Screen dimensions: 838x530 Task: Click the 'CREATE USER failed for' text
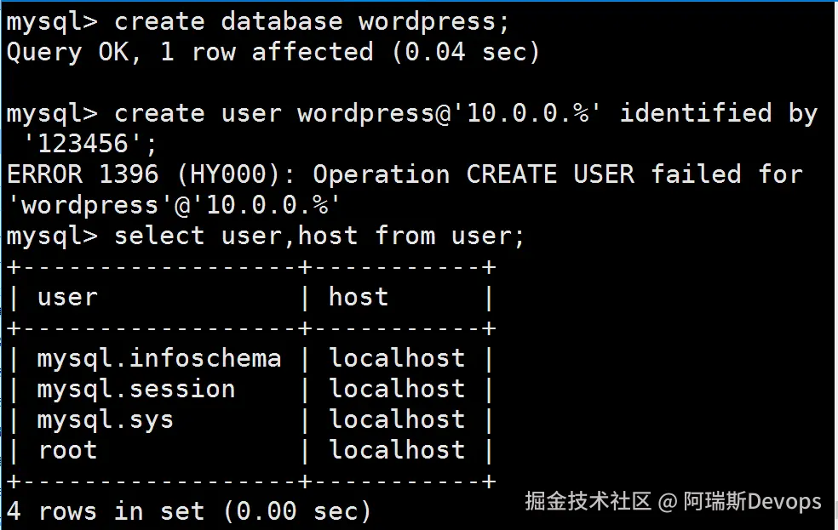tap(634, 175)
